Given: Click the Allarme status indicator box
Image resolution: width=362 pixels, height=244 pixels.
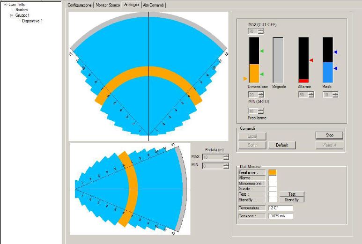Looking at the screenshot, I should (x=272, y=178).
